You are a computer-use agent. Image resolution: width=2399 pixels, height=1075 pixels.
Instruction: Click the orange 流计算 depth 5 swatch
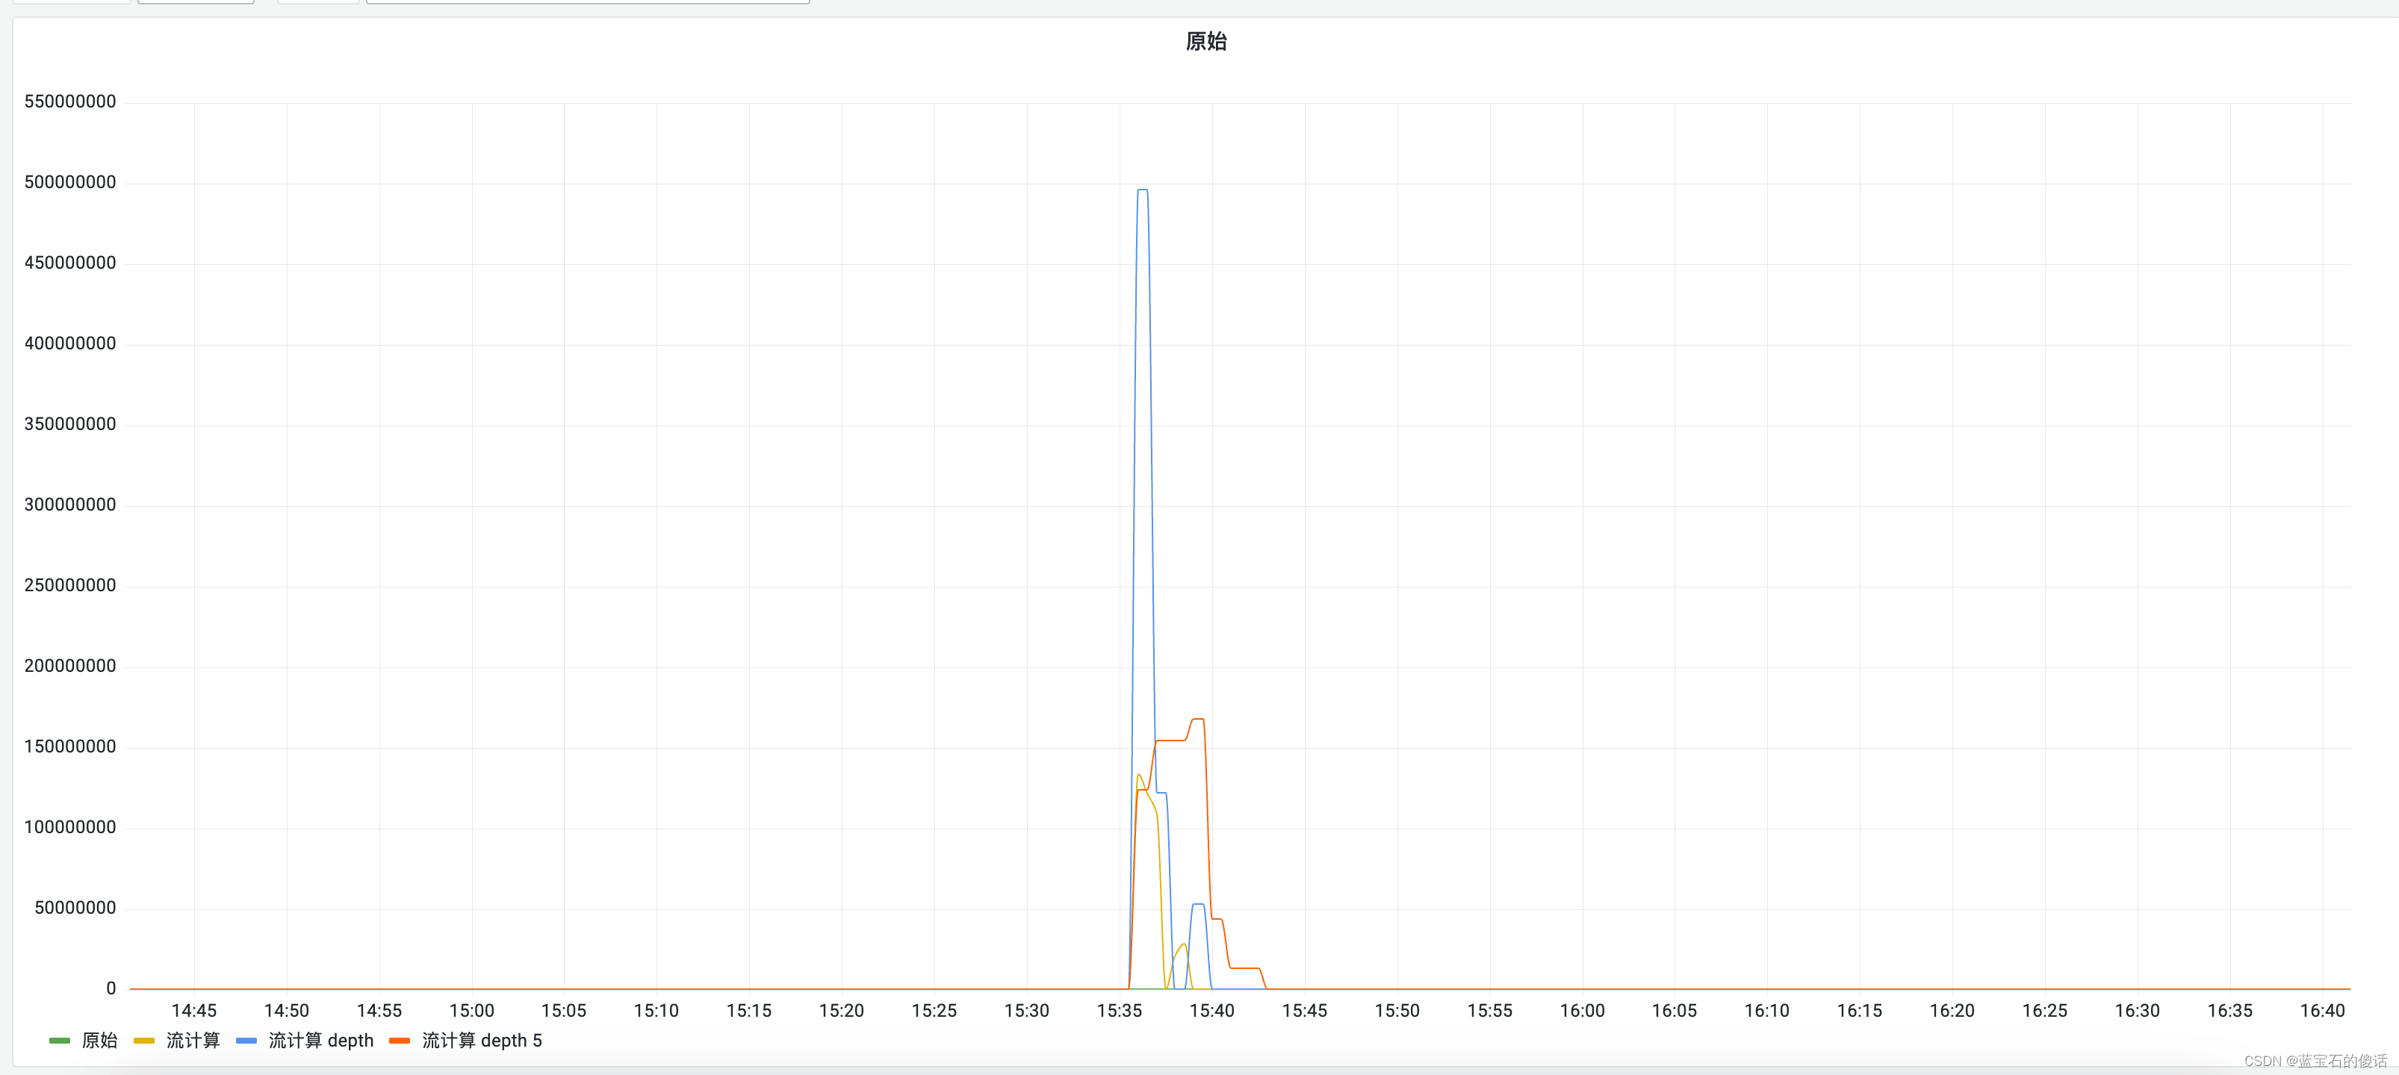[400, 1041]
